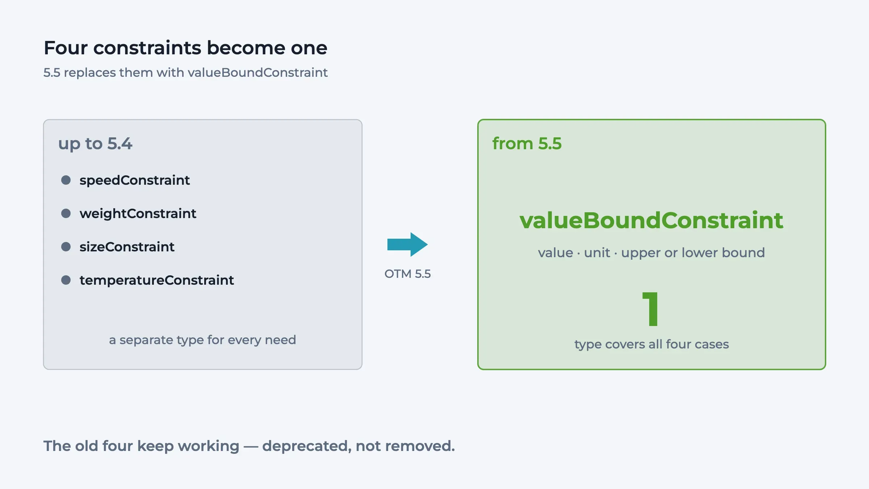Screen dimensions: 869x489
Task: Click the subtitle mentioning valueBoundConstraint
Action: click(185, 72)
